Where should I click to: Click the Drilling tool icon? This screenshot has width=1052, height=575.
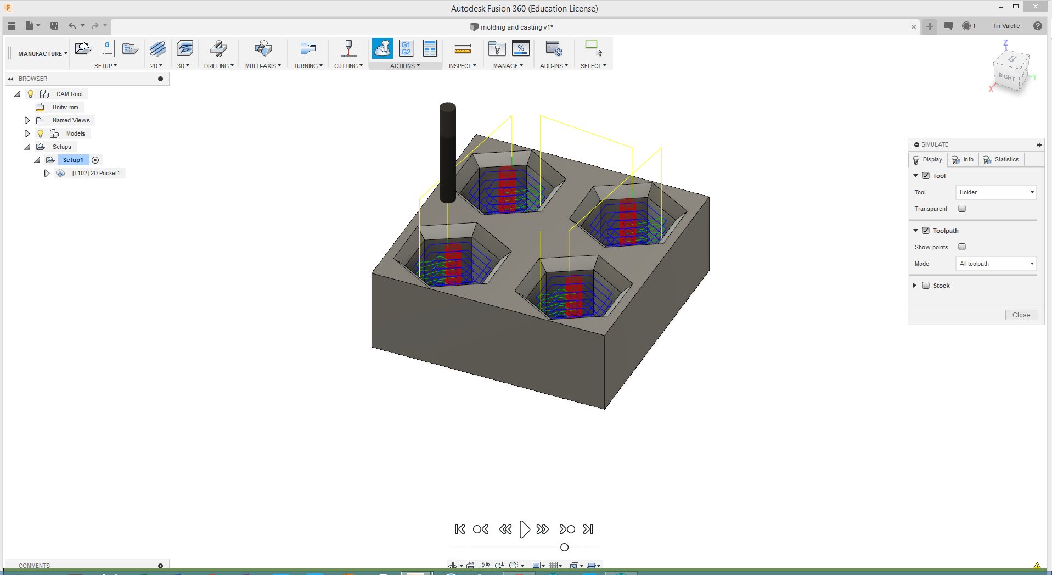[218, 48]
